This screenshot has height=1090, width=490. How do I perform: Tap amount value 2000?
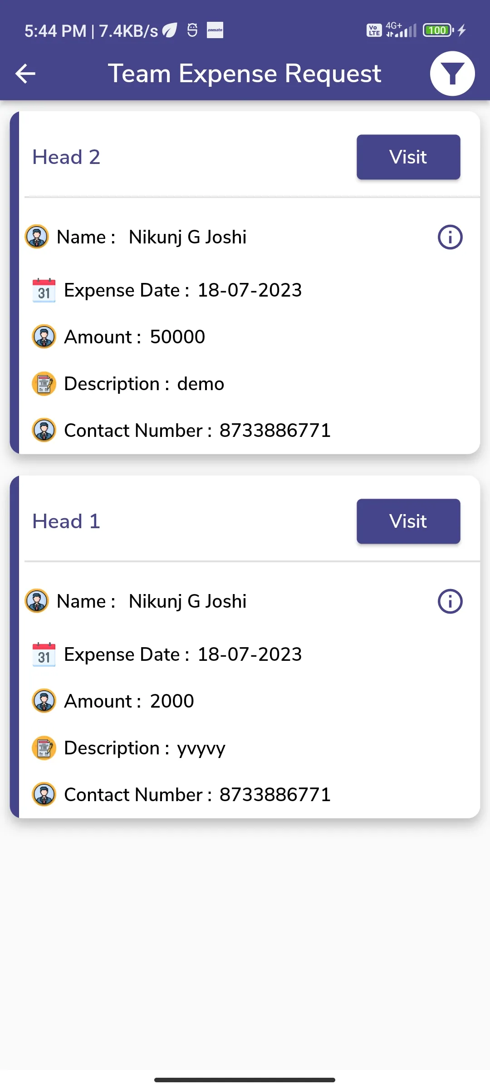click(172, 701)
